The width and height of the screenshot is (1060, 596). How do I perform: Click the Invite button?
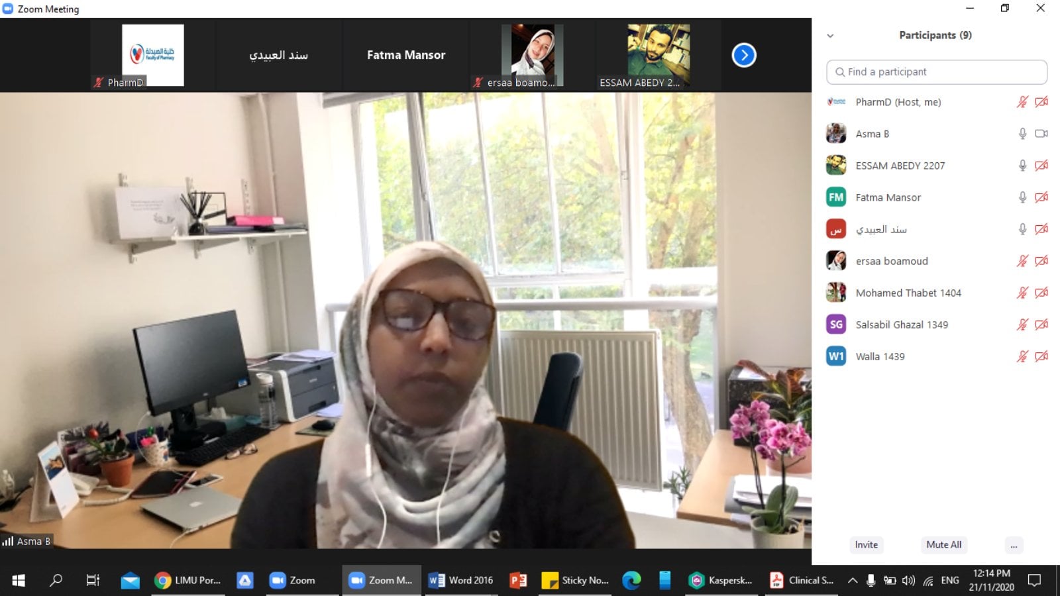[866, 545]
